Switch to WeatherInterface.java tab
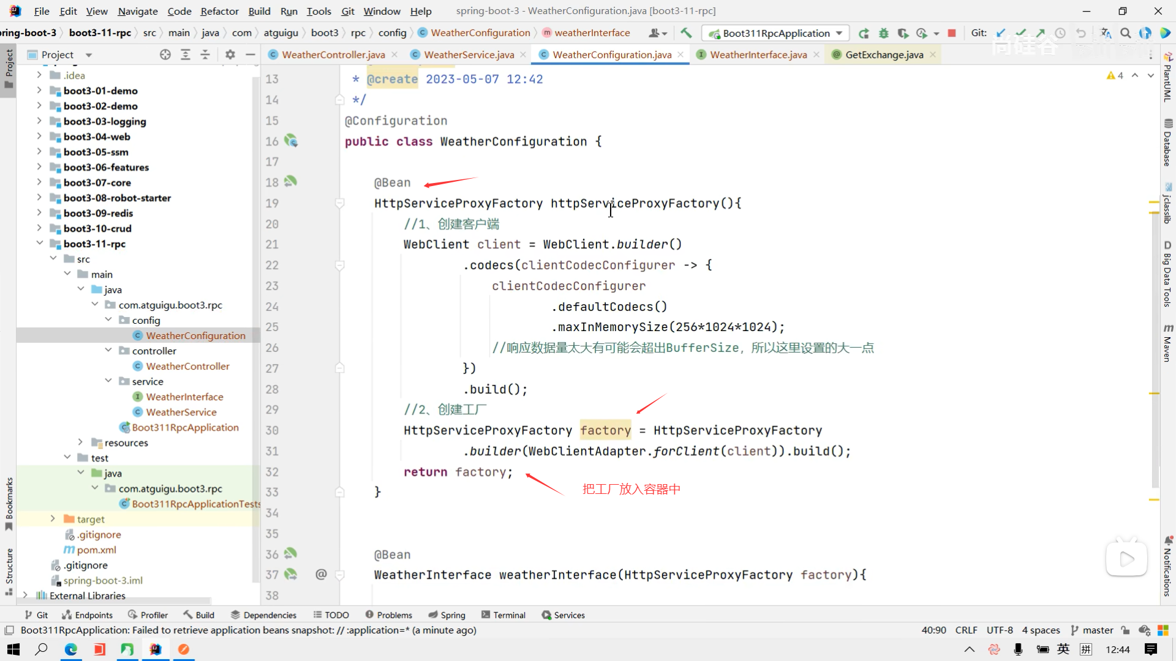Screen dimensions: 1176x661 pos(758,54)
